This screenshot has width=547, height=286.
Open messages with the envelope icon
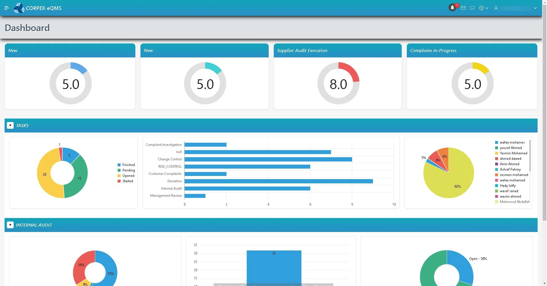point(463,8)
